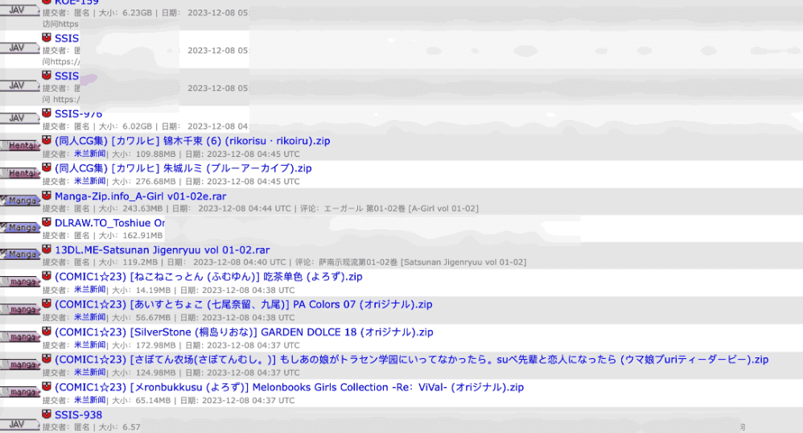Screen dimensions: 803x433
Task: Click Hentai category badge for 朱城ルミ entry
Action: [19, 174]
